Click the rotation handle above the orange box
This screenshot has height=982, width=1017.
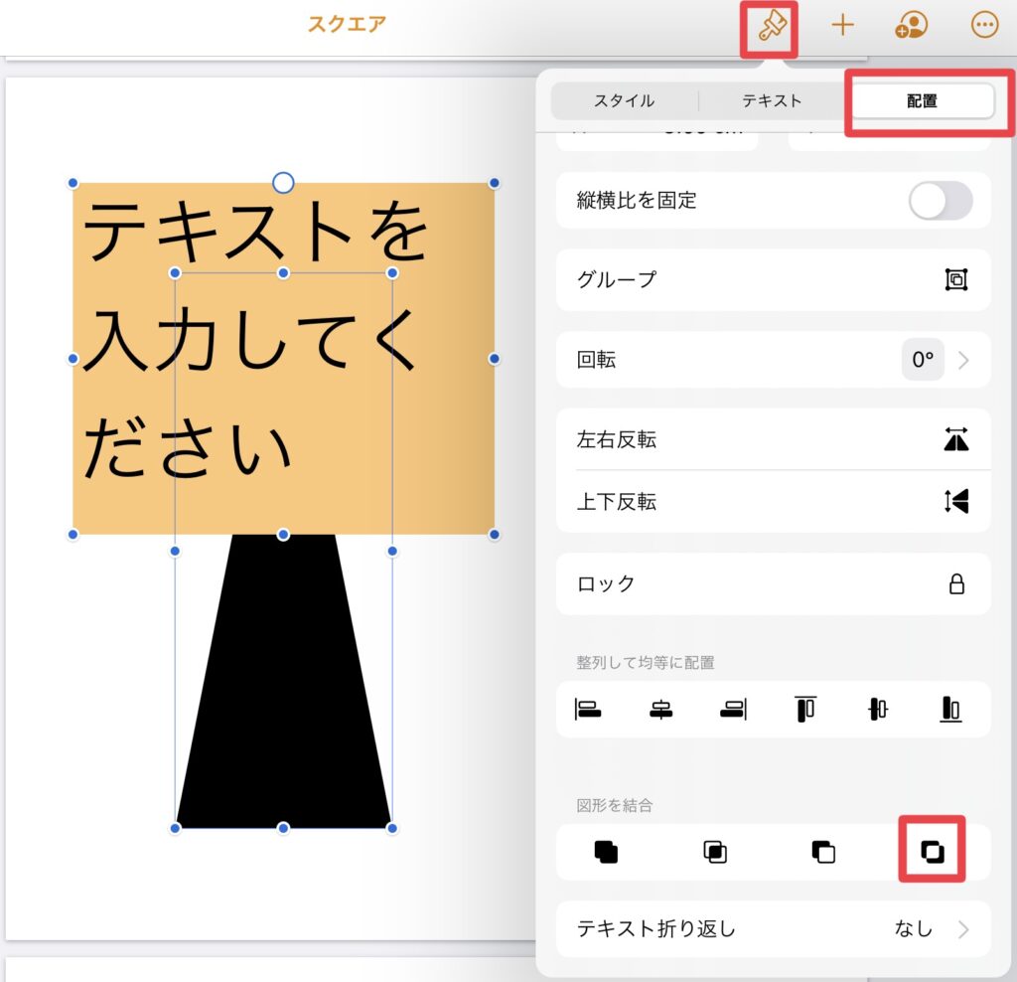[283, 183]
